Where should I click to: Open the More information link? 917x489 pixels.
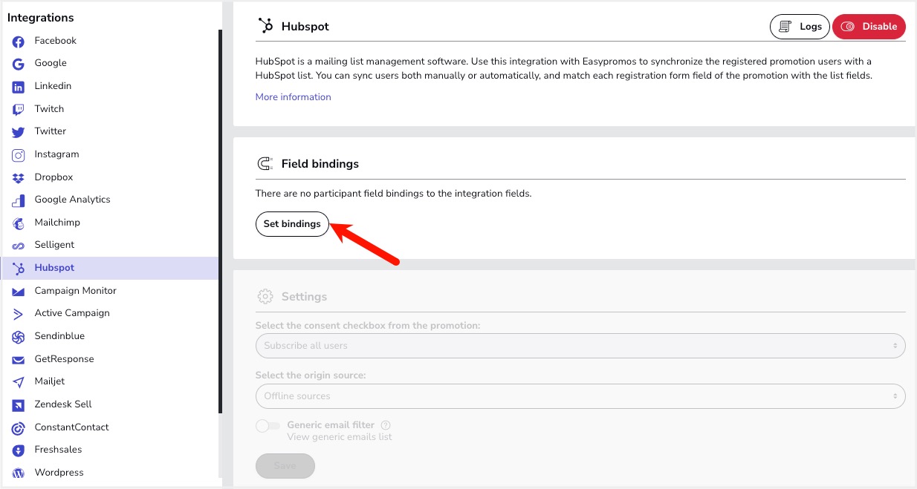coord(293,97)
